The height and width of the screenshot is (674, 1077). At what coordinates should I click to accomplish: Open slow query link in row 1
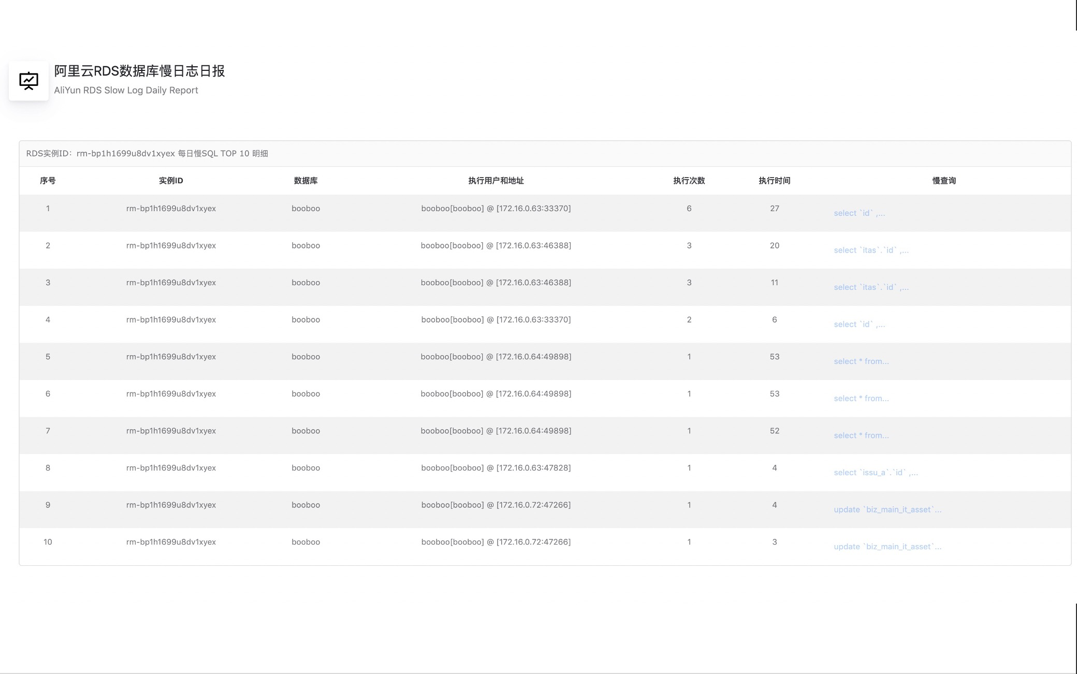click(859, 213)
